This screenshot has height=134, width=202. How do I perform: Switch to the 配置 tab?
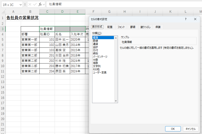(x=110, y=27)
